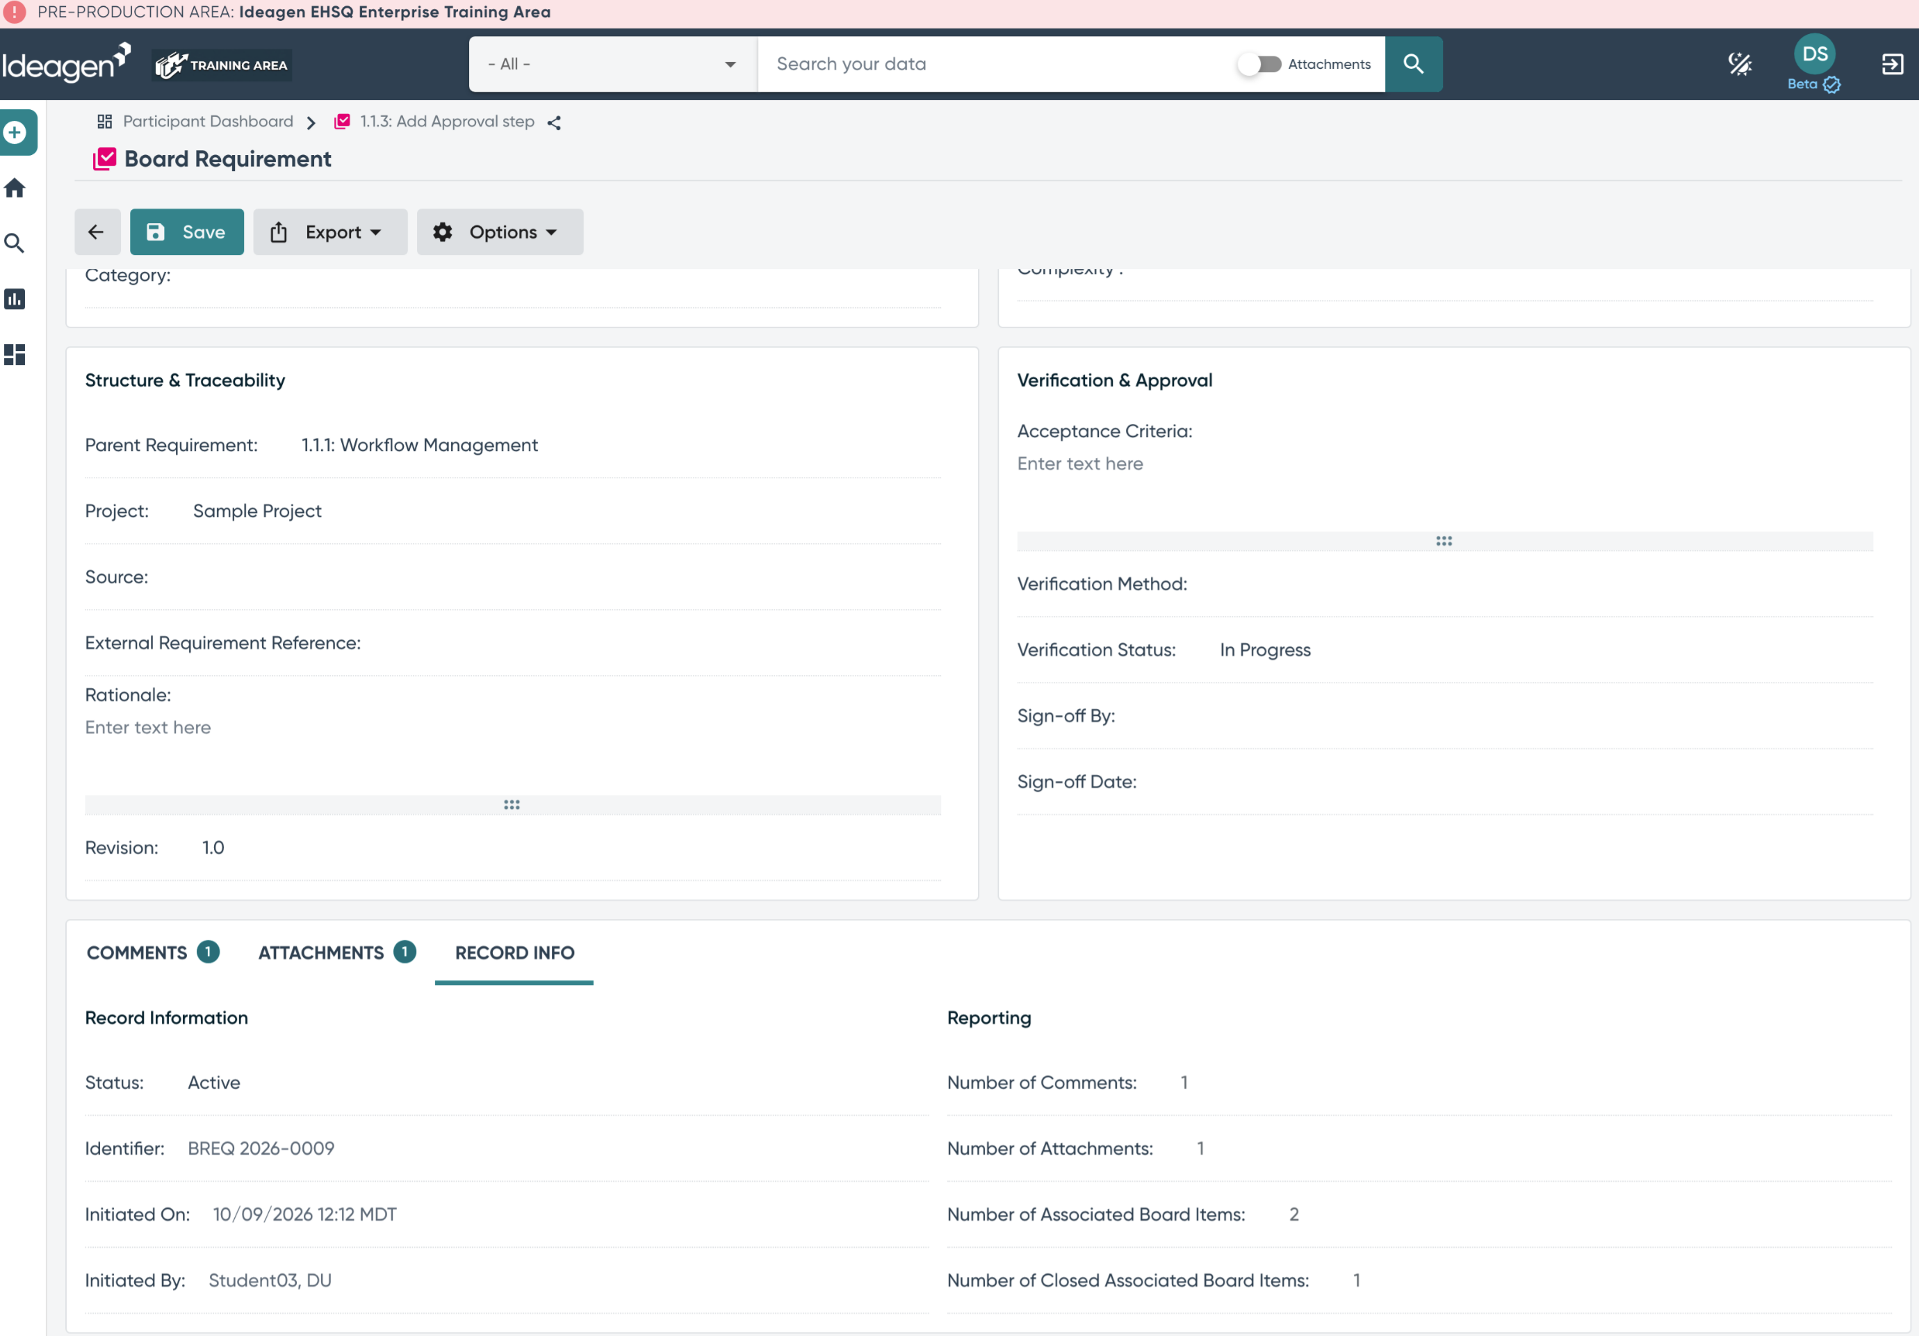This screenshot has height=1336, width=1919.
Task: Click the breadcrumb chevron separator
Action: (311, 123)
